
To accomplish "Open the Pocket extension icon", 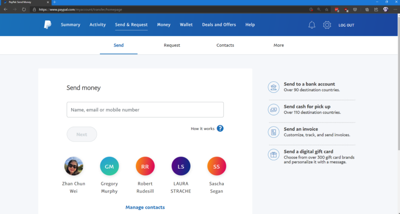I will pyautogui.click(x=355, y=9).
